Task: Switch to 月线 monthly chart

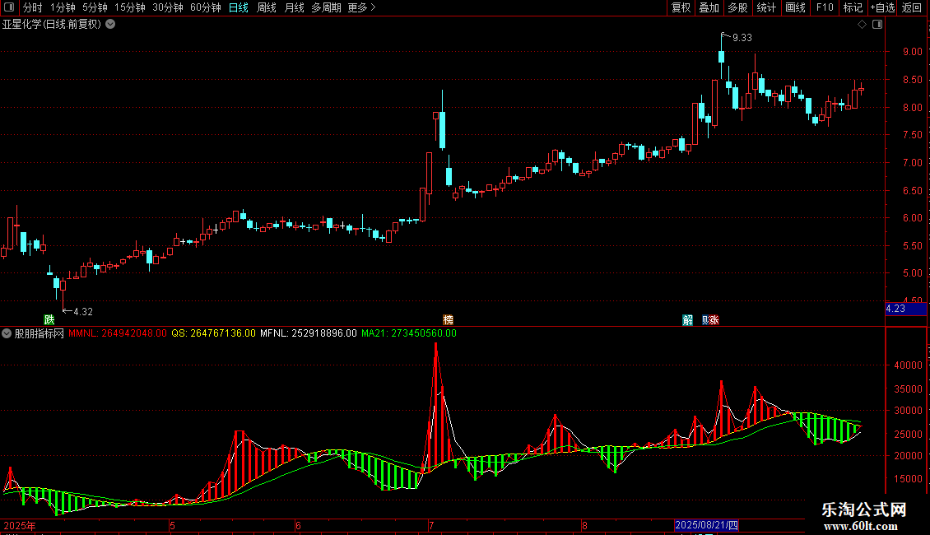Action: click(294, 7)
